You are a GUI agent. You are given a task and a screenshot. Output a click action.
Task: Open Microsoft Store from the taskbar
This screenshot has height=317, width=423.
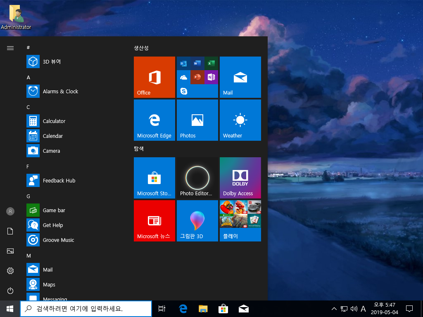pos(223,309)
